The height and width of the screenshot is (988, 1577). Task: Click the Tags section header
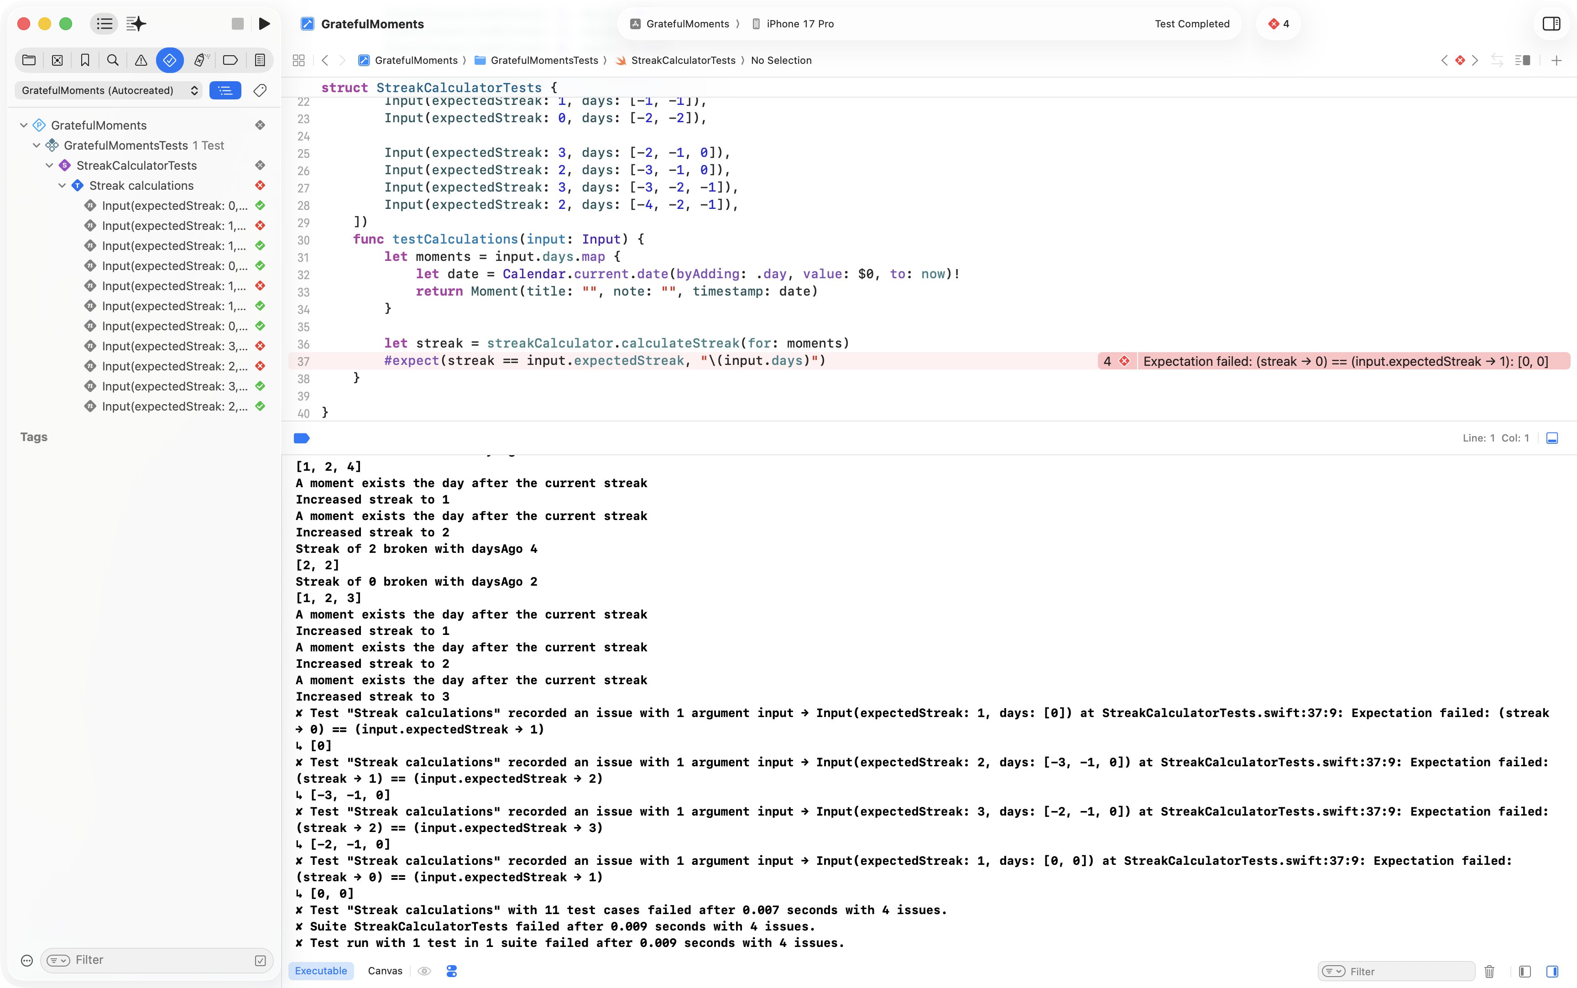[34, 437]
